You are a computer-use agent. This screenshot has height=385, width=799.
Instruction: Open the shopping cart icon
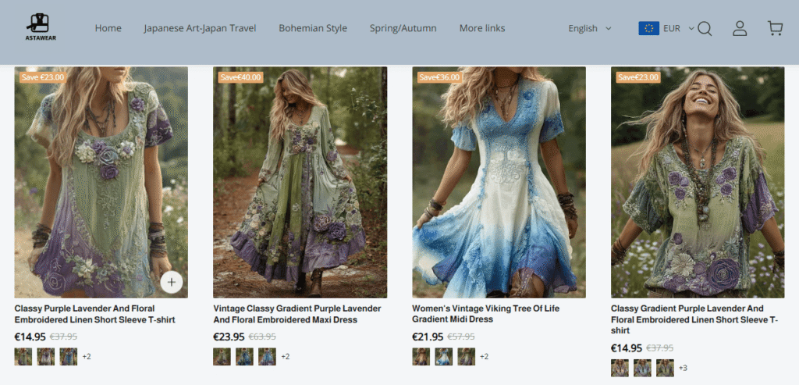coord(775,28)
